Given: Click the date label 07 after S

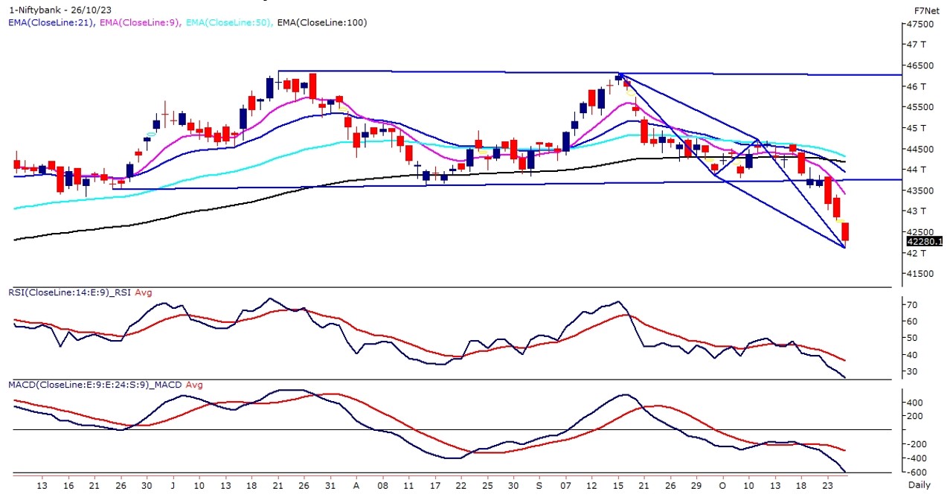Looking at the screenshot, I should tap(566, 484).
